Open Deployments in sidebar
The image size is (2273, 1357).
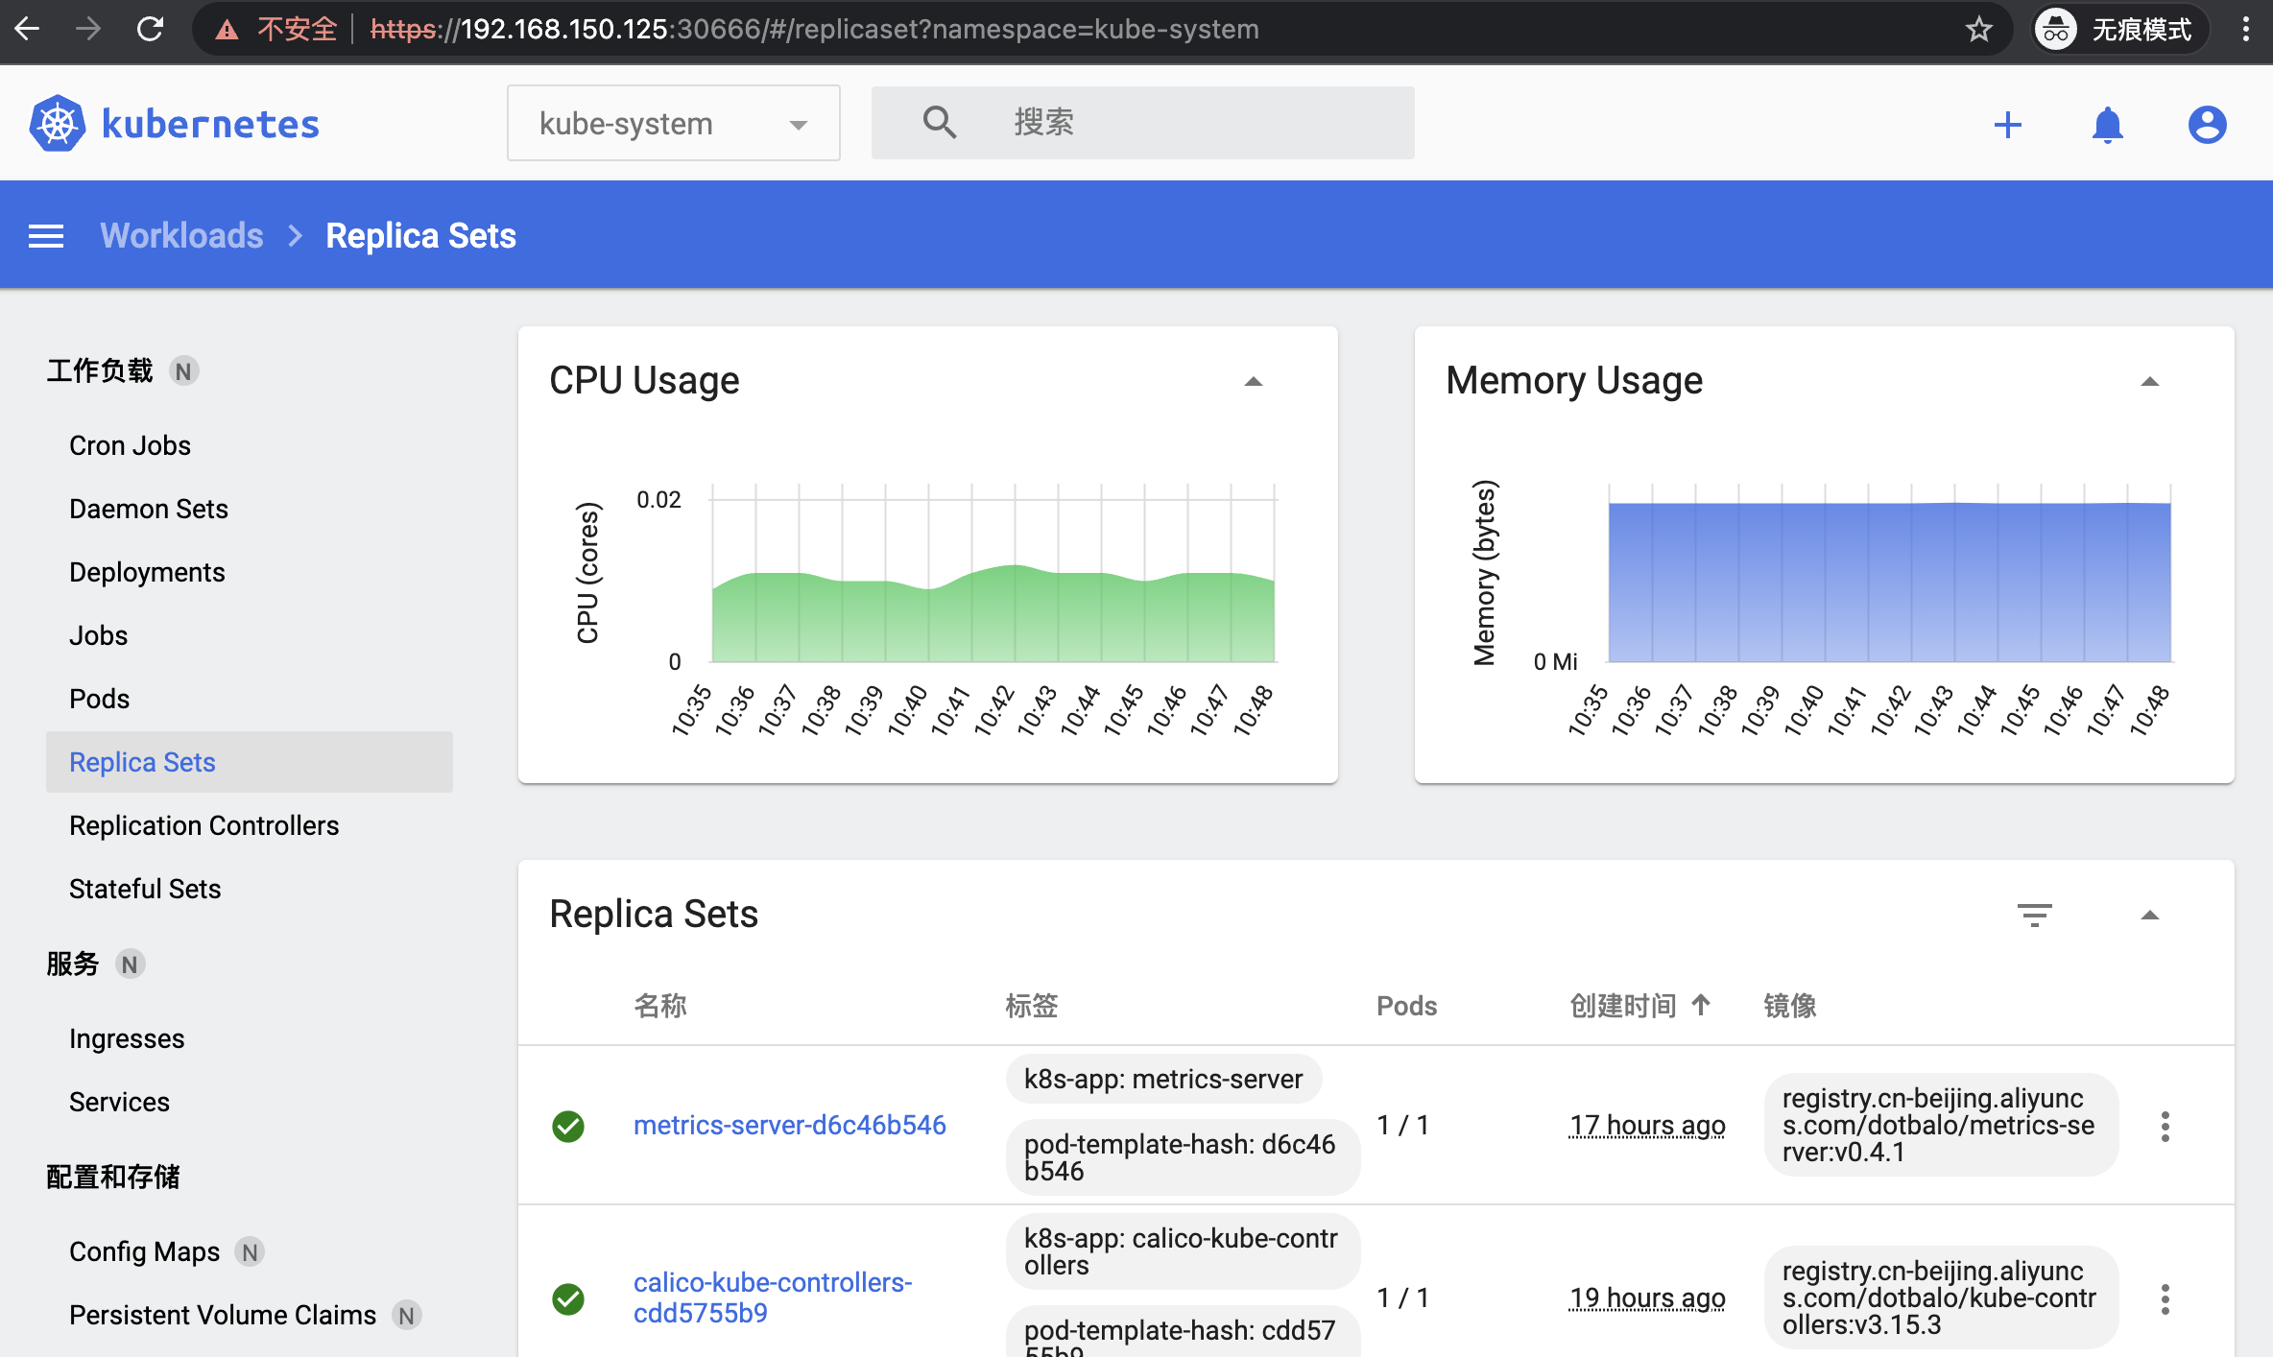[147, 572]
